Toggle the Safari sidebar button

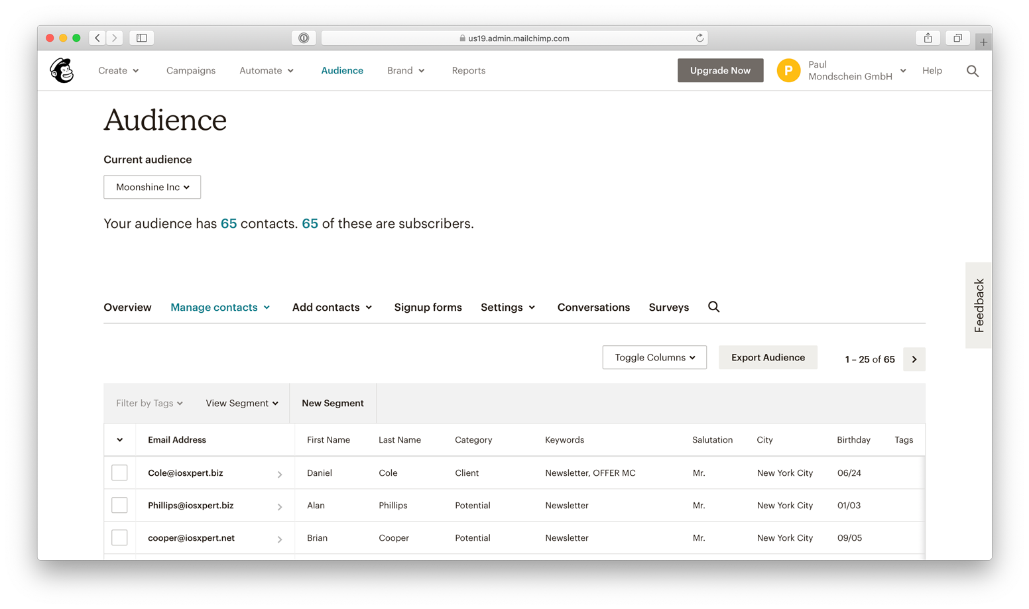click(x=142, y=38)
